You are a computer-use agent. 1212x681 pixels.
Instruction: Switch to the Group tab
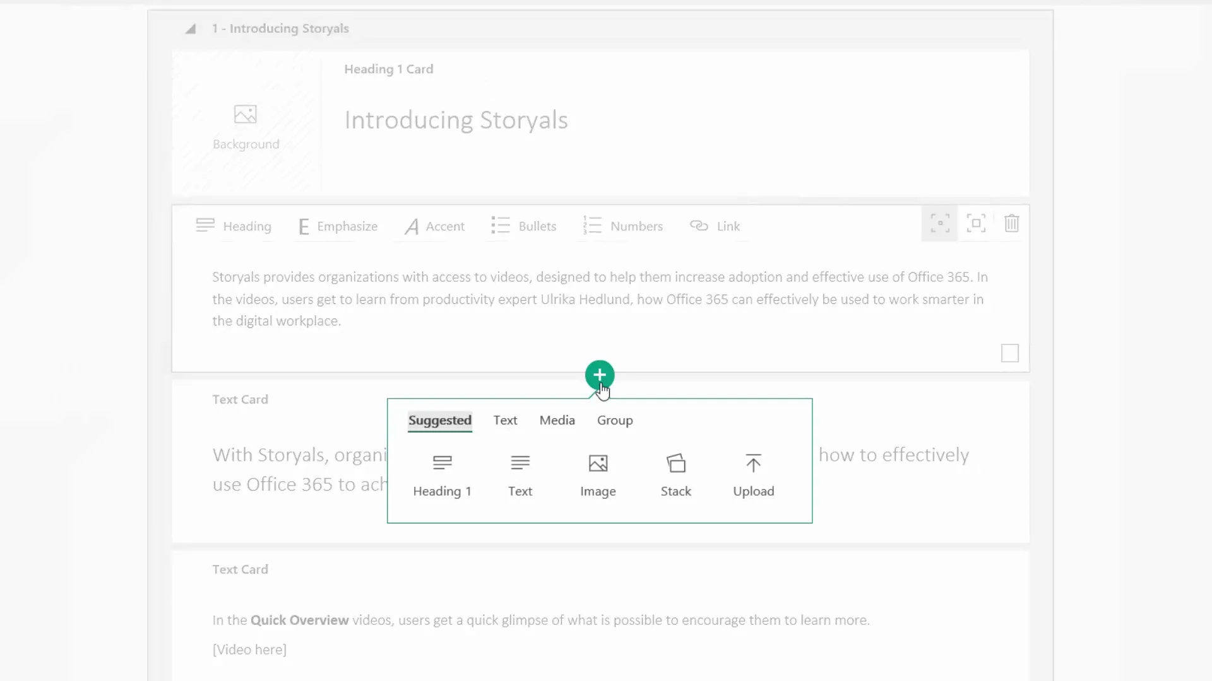(615, 421)
